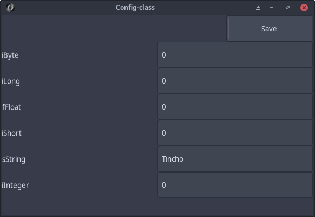
Task: Click the iLong label text
Action: pyautogui.click(x=11, y=81)
